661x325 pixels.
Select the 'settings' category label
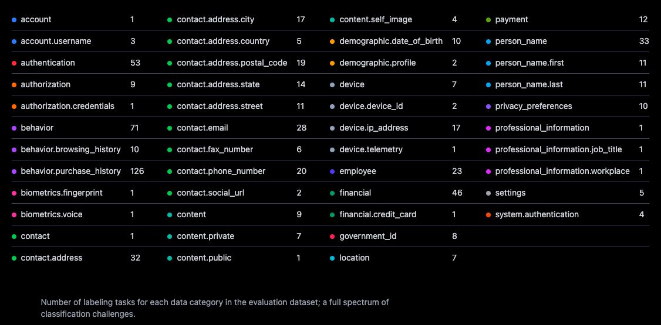(x=510, y=193)
